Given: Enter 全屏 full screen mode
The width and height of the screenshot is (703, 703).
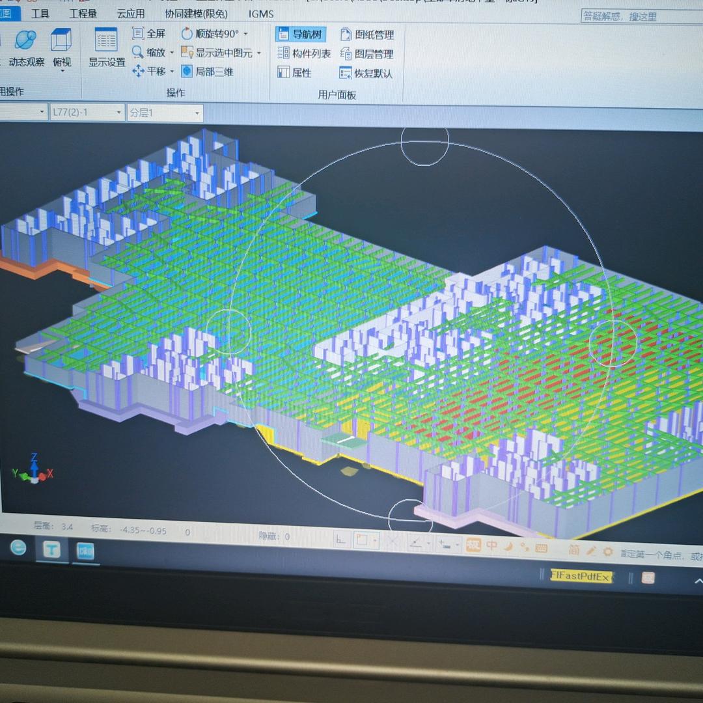Looking at the screenshot, I should (x=149, y=33).
